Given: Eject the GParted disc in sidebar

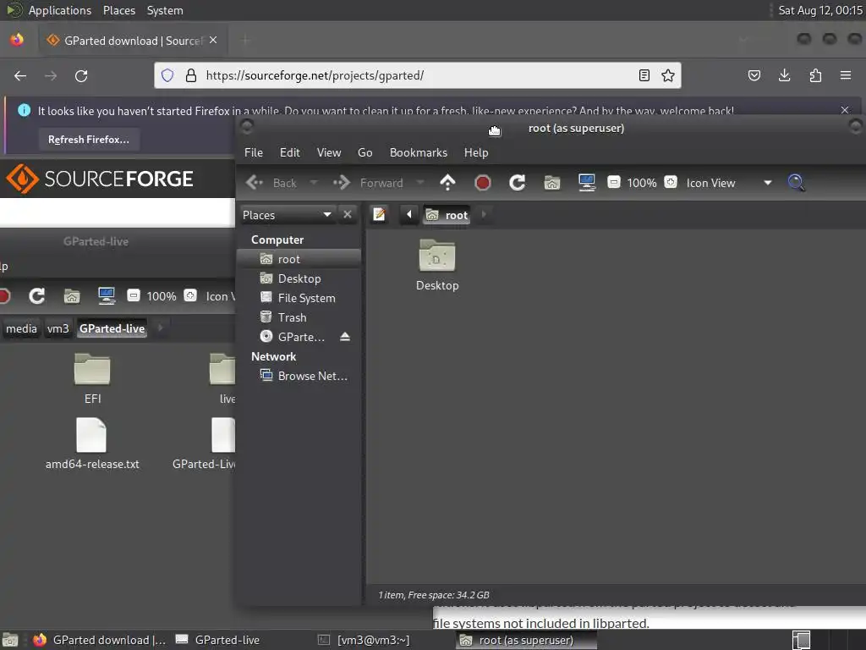Looking at the screenshot, I should coord(345,336).
